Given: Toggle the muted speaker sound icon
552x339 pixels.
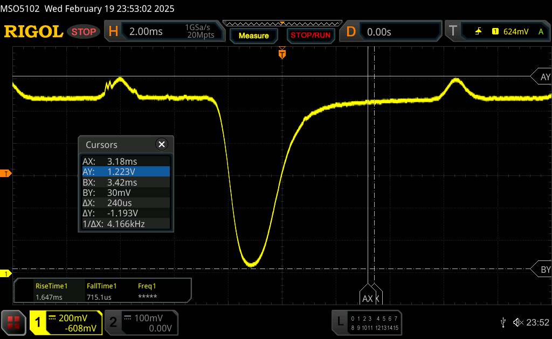Looking at the screenshot, I should [518, 322].
